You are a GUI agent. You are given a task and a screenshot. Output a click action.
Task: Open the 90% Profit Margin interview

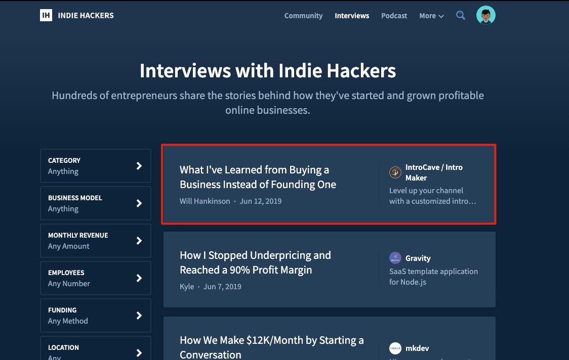tap(256, 262)
